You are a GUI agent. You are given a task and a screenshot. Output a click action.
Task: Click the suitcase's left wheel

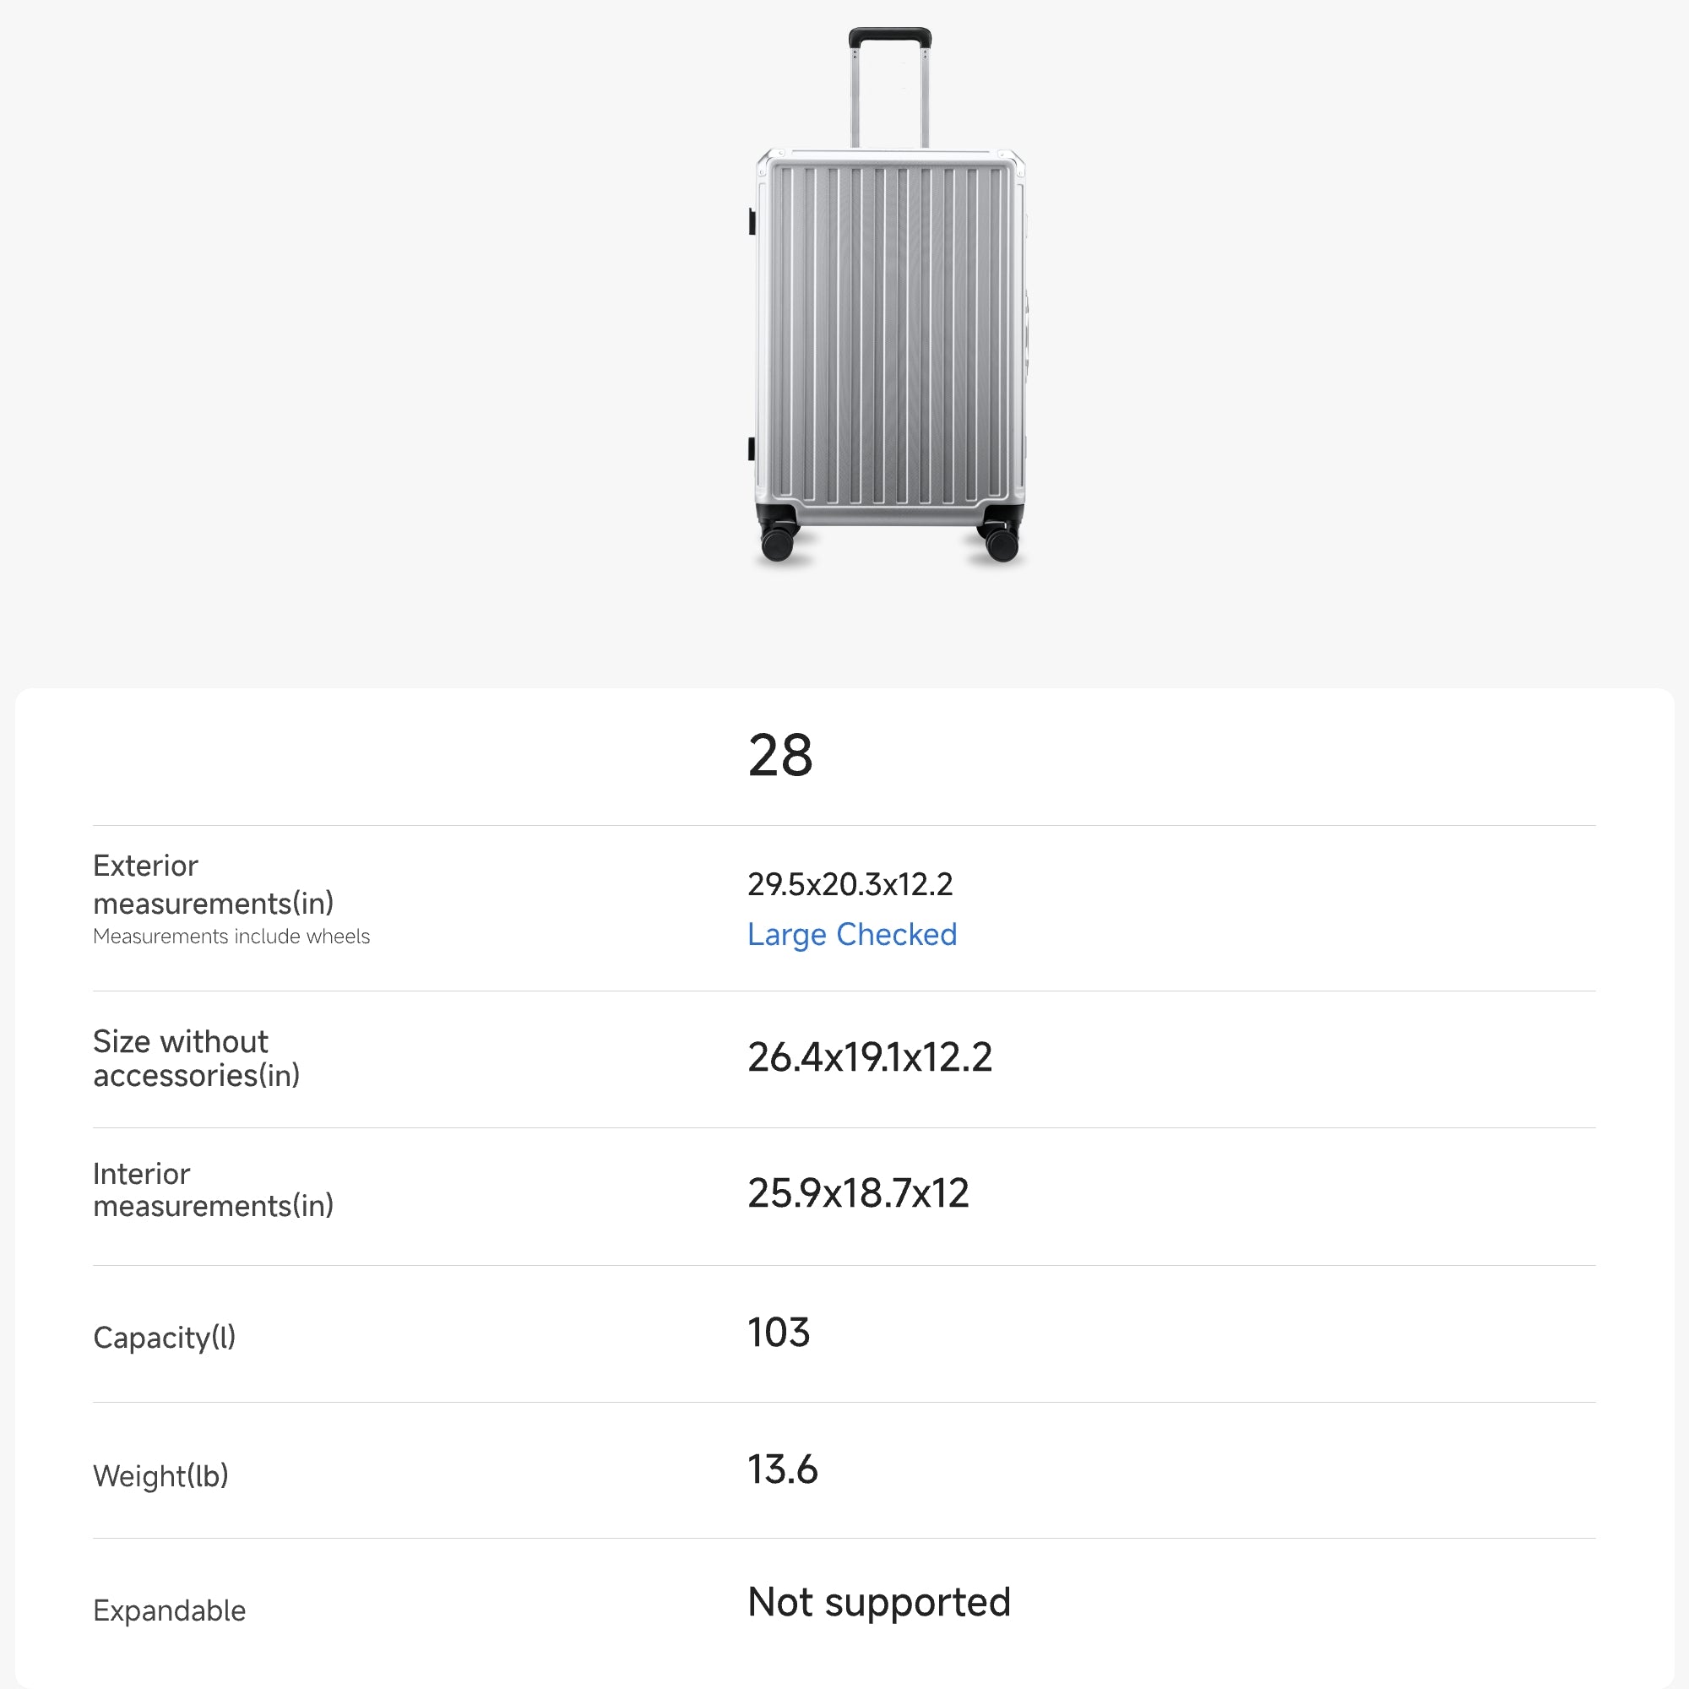pyautogui.click(x=777, y=541)
